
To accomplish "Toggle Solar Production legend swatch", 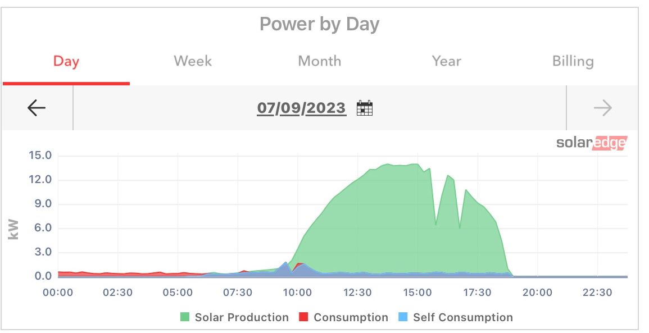I will (185, 317).
